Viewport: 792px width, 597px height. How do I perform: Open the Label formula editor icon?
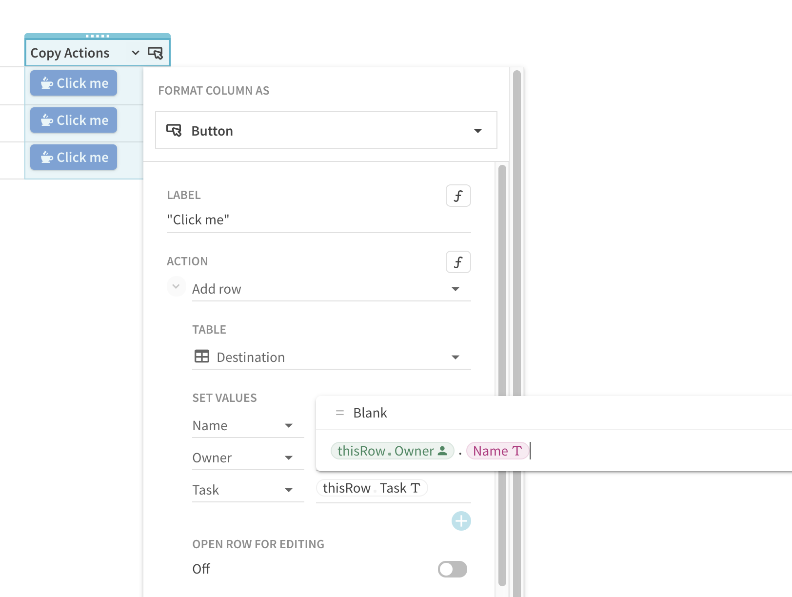[x=458, y=196]
